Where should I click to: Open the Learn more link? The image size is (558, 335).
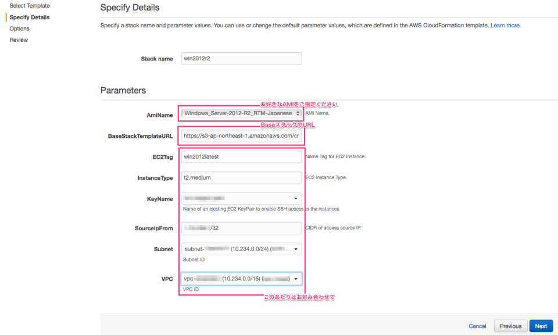point(505,25)
